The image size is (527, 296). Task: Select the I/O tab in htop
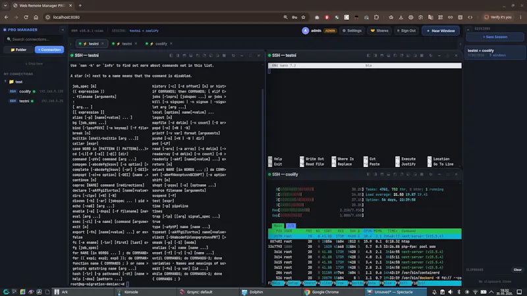coord(291,226)
